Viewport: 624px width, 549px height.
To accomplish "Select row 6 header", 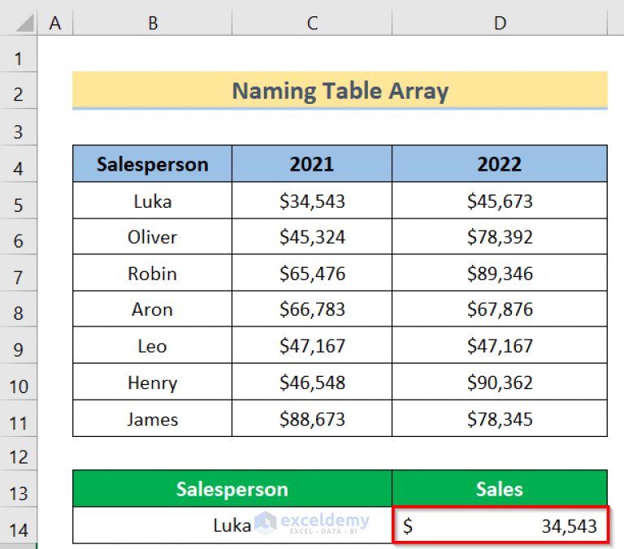I will 19,236.
